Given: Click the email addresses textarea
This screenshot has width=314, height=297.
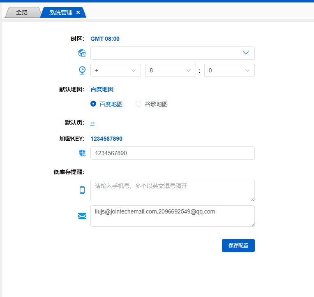Looking at the screenshot, I should pyautogui.click(x=172, y=216).
